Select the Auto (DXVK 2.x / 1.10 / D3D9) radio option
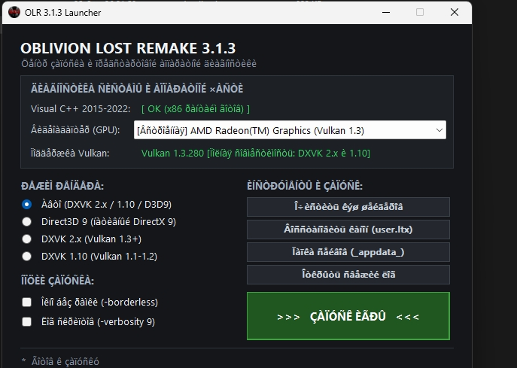517x368 pixels. 26,205
